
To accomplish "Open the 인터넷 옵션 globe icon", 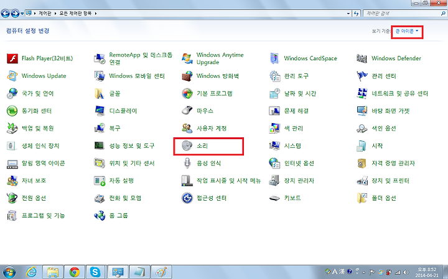I will 274,163.
